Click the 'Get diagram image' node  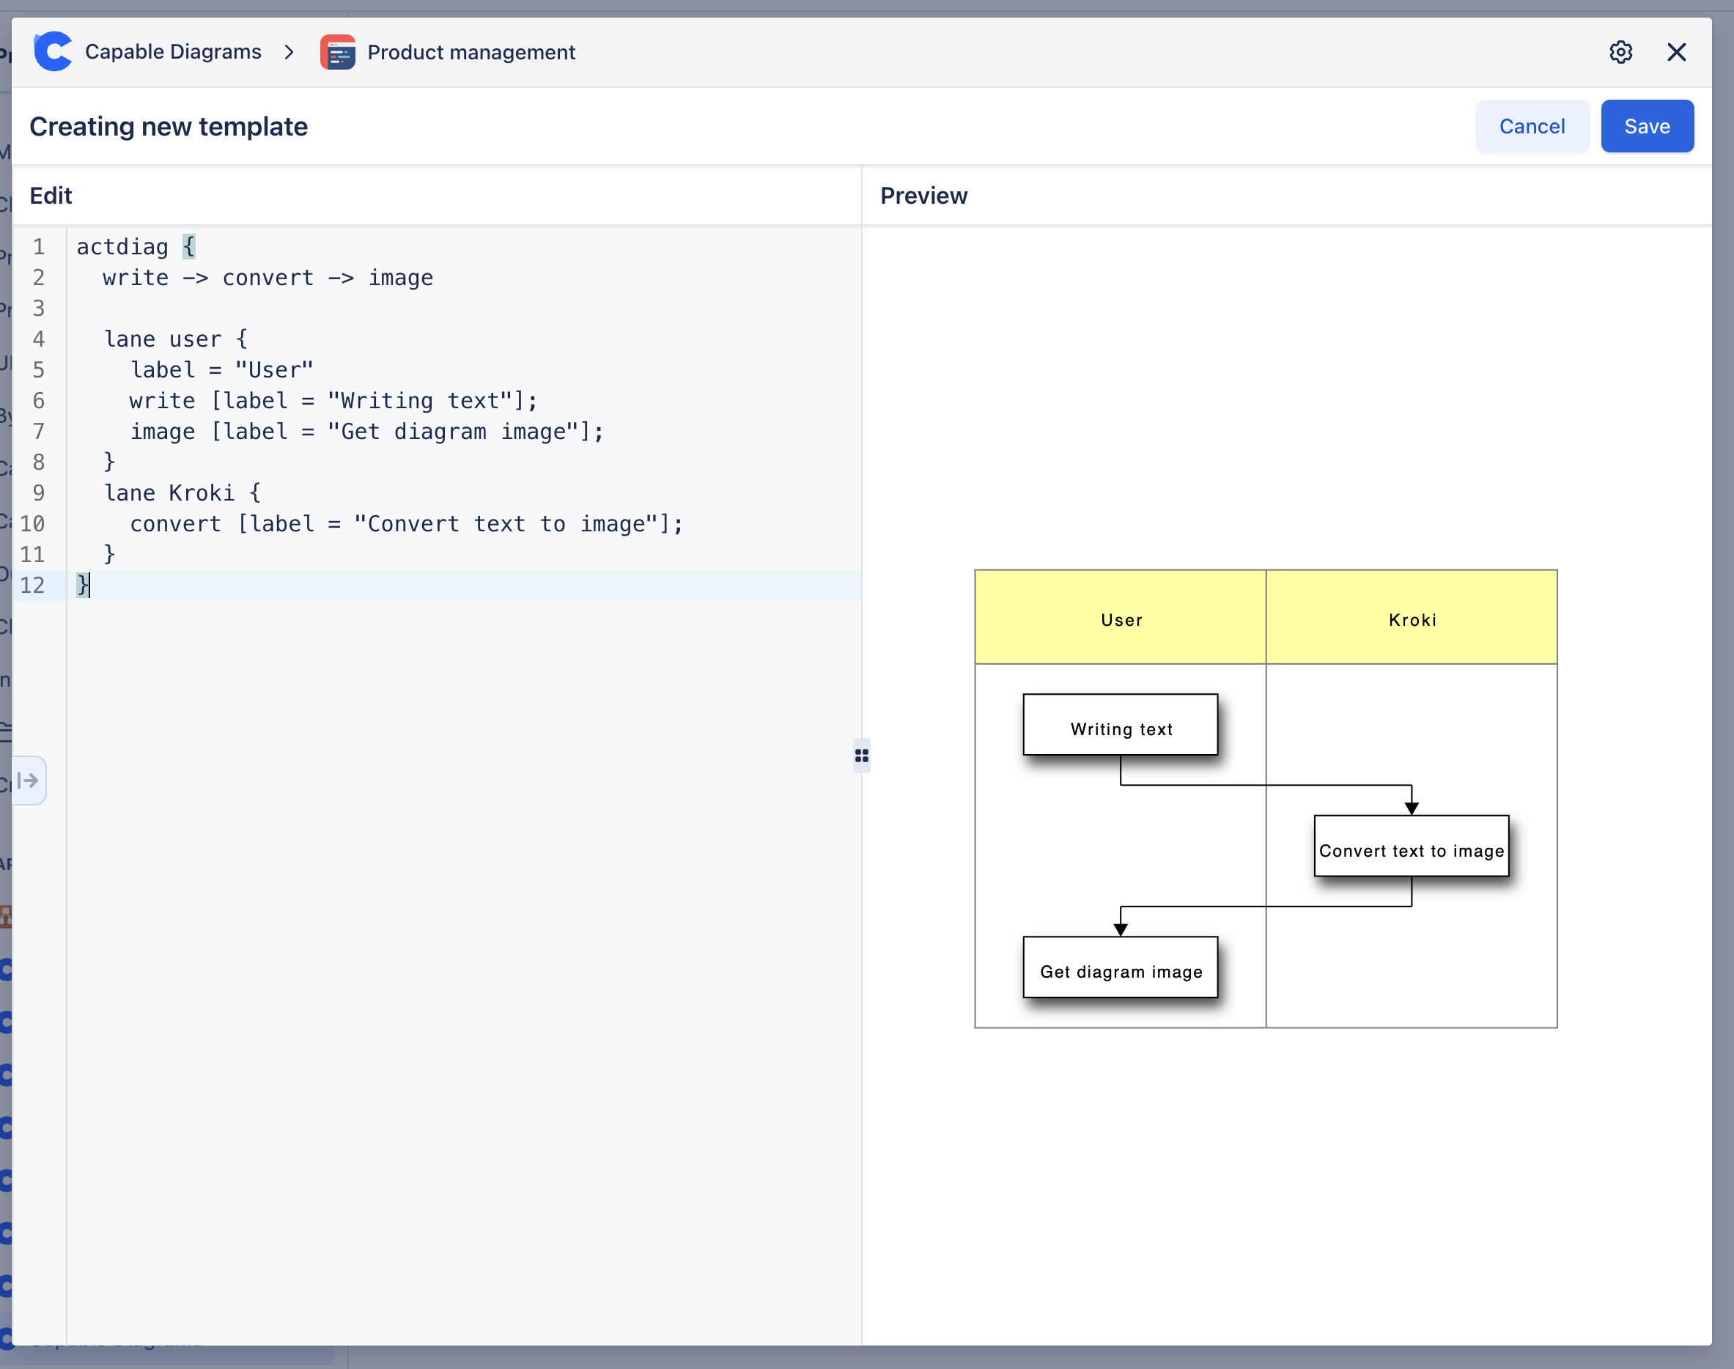[x=1120, y=968]
